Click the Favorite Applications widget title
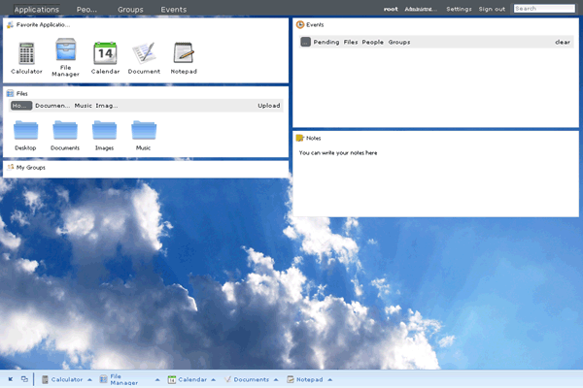The width and height of the screenshot is (583, 388). (43, 25)
